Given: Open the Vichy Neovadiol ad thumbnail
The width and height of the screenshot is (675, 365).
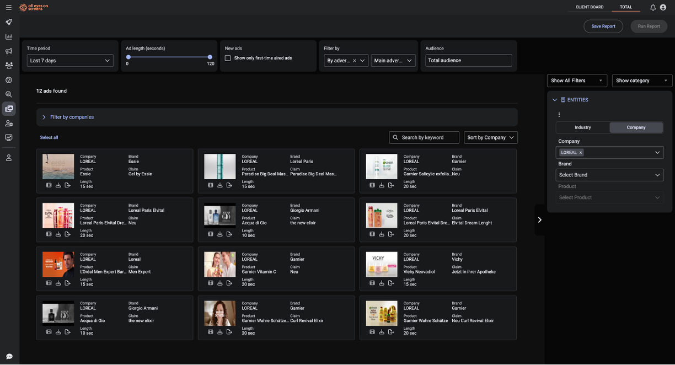Looking at the screenshot, I should pyautogui.click(x=382, y=264).
